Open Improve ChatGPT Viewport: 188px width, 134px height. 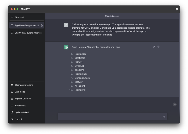click(27, 99)
